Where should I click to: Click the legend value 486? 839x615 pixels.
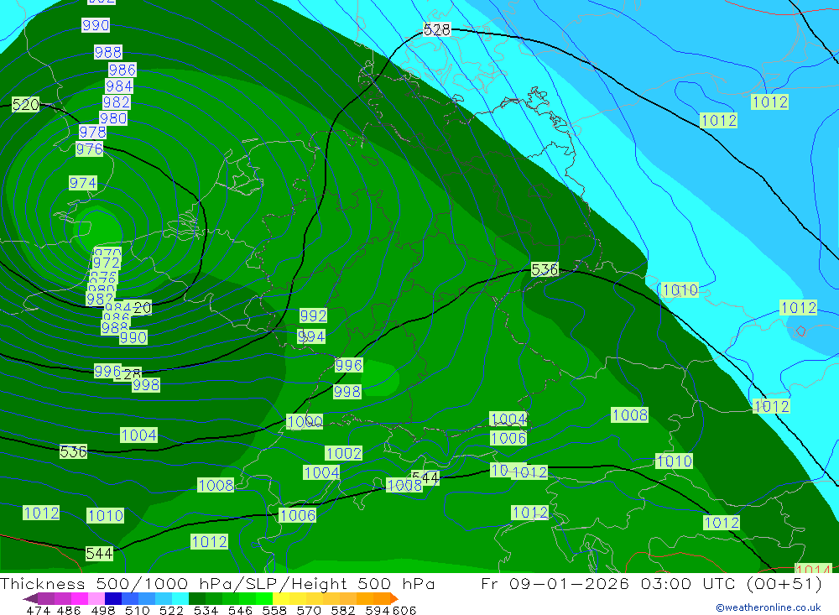click(x=69, y=610)
